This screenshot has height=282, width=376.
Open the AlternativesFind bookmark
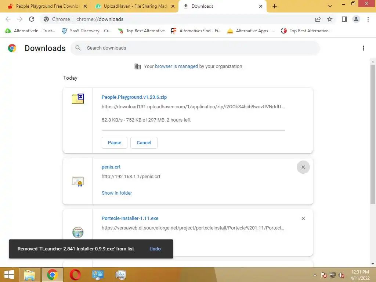click(196, 31)
